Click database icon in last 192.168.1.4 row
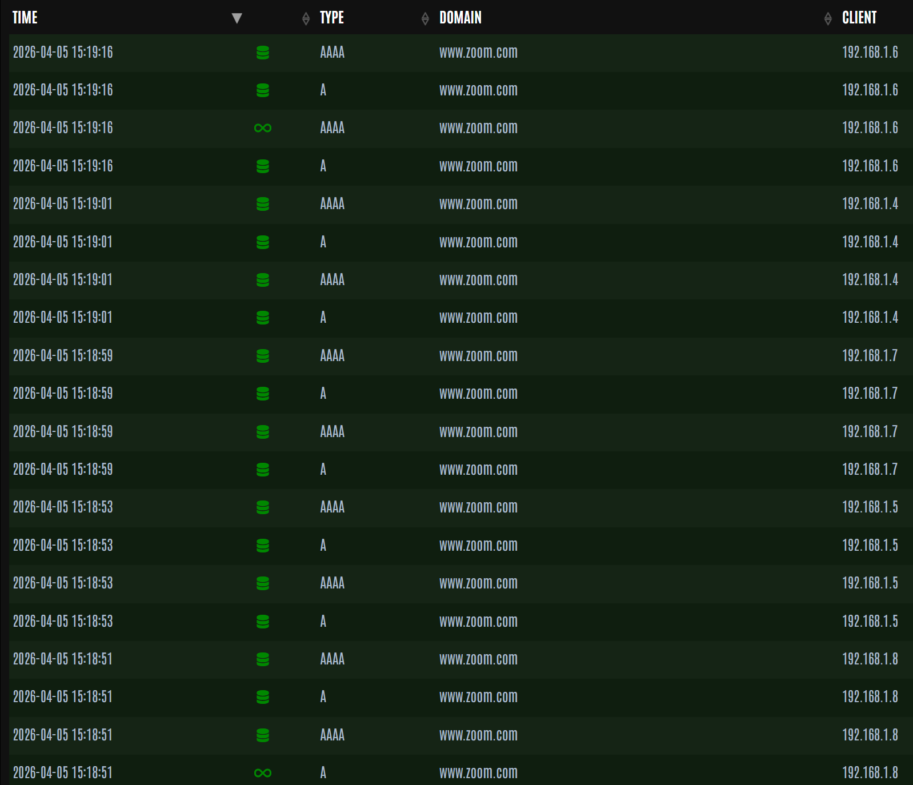This screenshot has width=913, height=785. point(263,318)
